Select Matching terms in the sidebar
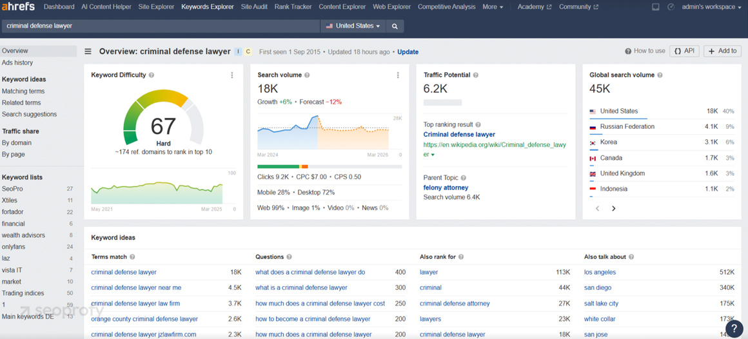Screen dimensions: 748x339 point(23,92)
